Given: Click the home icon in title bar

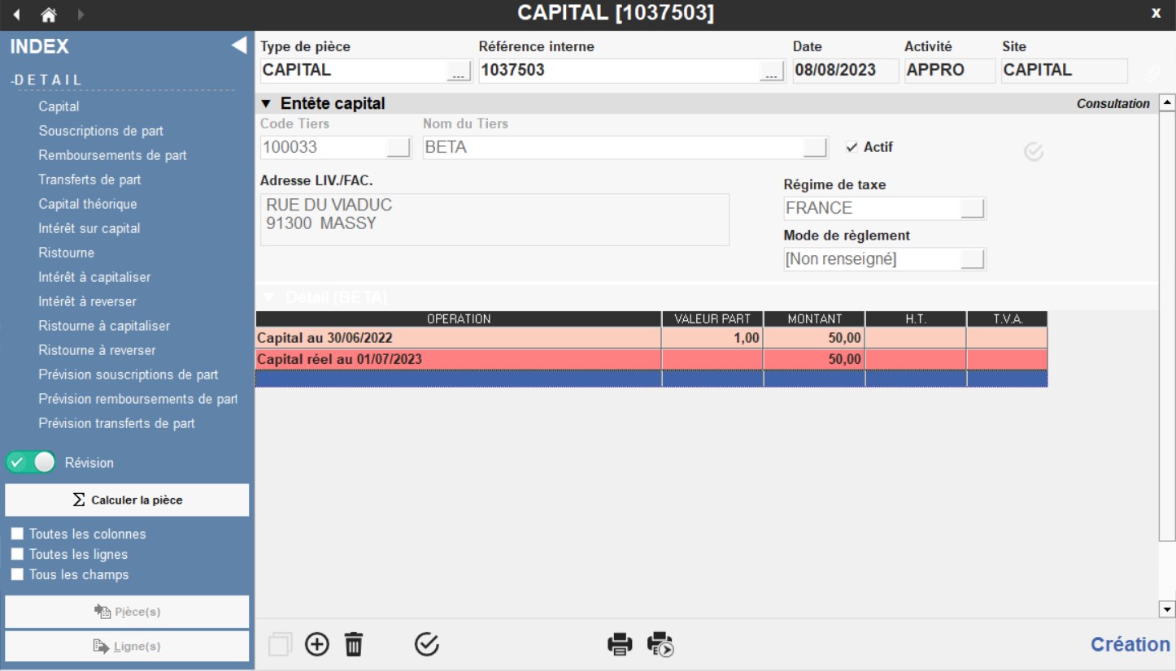Looking at the screenshot, I should pyautogui.click(x=49, y=15).
